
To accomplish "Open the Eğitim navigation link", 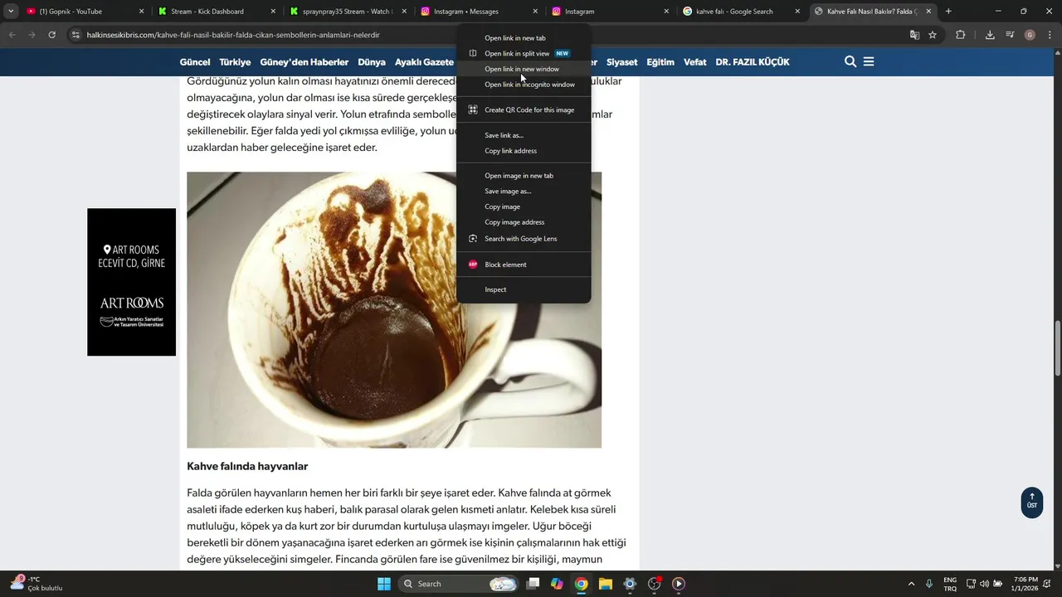I will click(x=660, y=62).
